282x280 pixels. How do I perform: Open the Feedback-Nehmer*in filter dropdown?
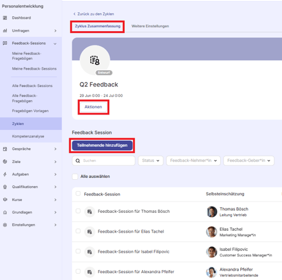[x=193, y=161]
